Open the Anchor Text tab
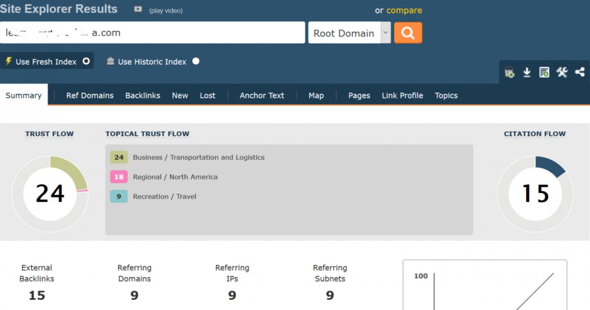Screen dimensions: 590x310 262,95
